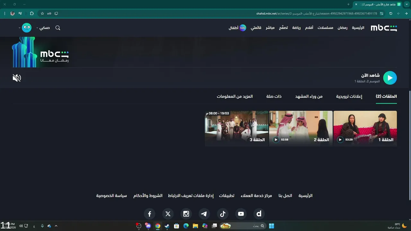Expand the chevron beside the profile avatar
This screenshot has height=231, width=411.
(20, 28)
